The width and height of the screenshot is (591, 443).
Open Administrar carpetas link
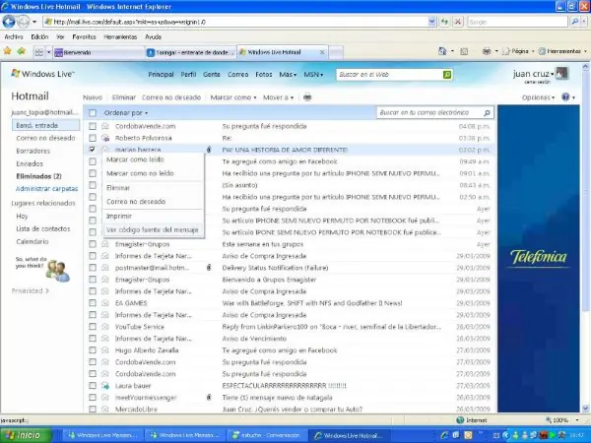[x=46, y=189]
